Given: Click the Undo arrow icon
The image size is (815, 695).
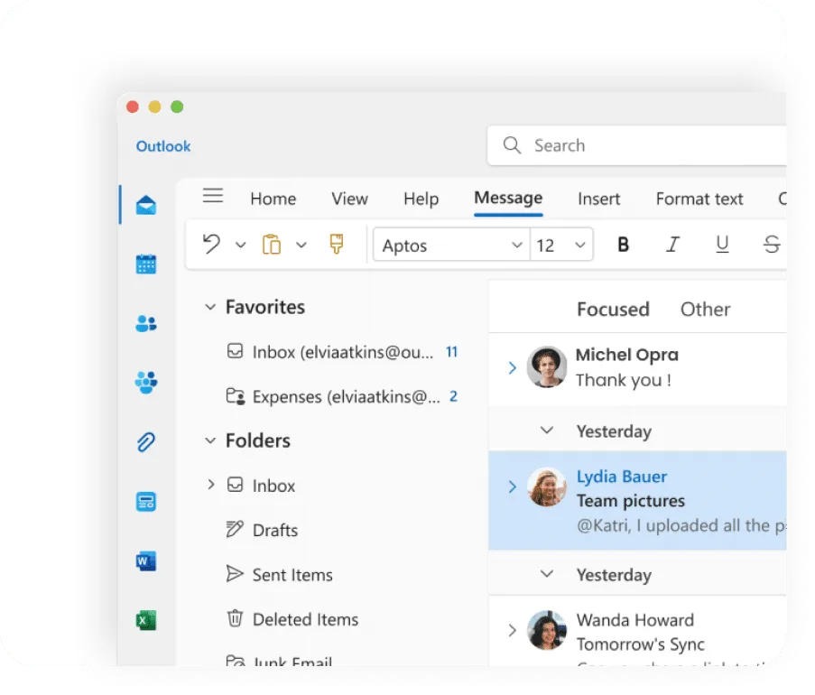Looking at the screenshot, I should [211, 244].
